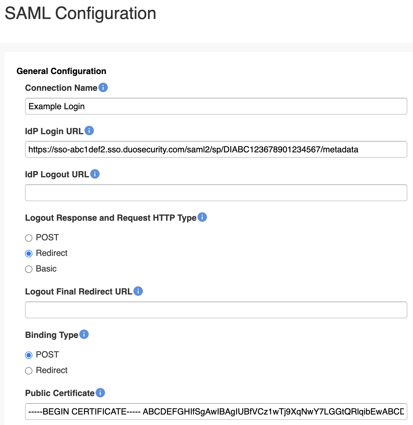Viewport: 413px width, 425px height.
Task: Click the empty IdP Logout URL field
Action: (216, 193)
